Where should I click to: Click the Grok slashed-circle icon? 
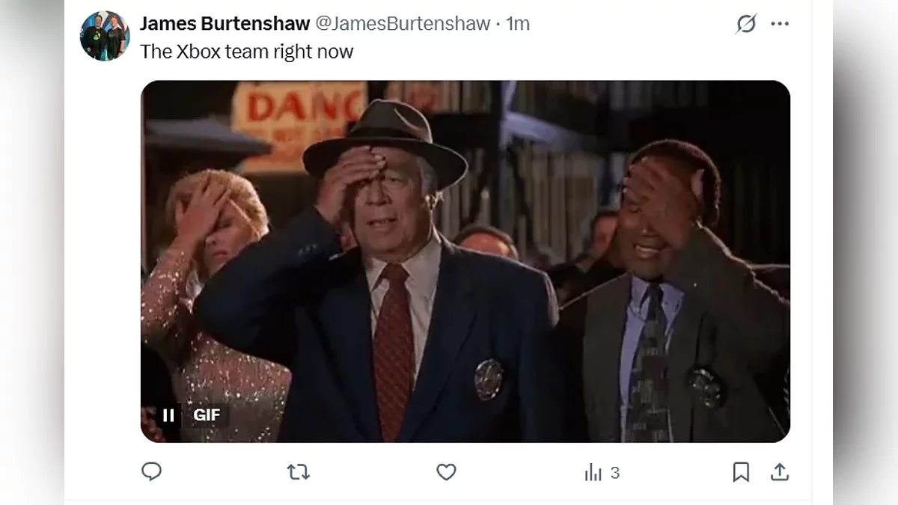click(746, 24)
